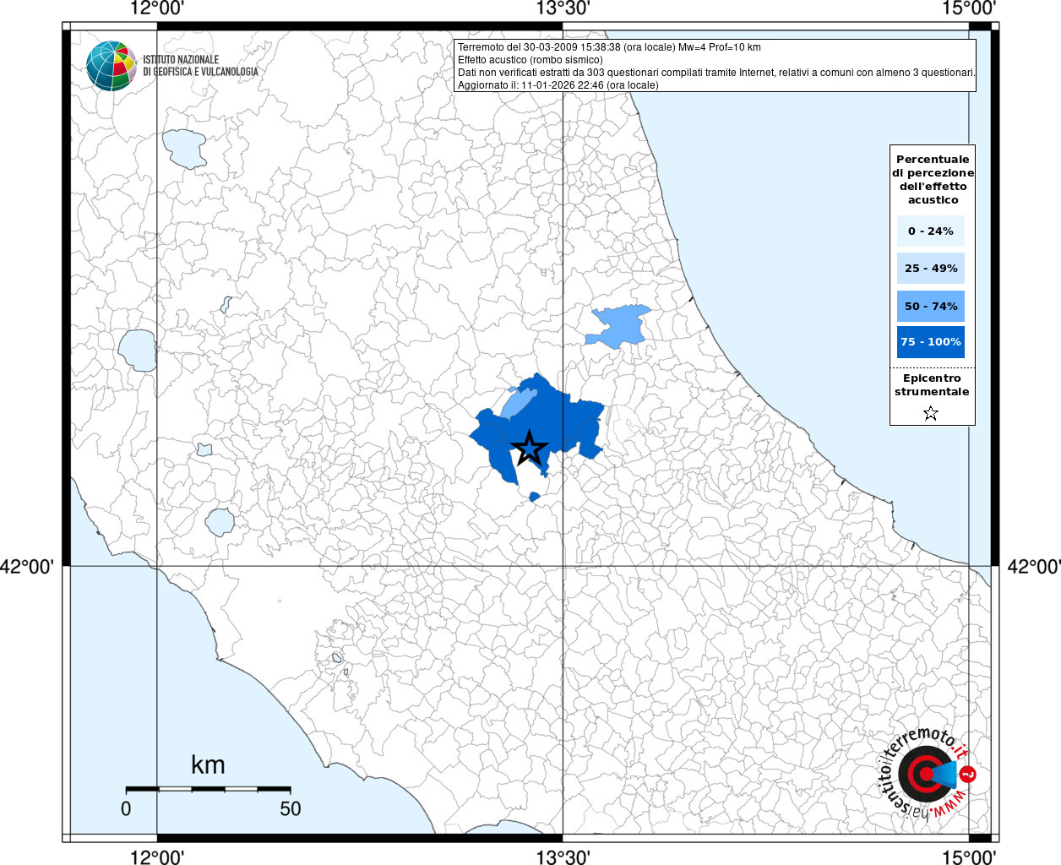Select the 0 - 24% legend swatch
The width and height of the screenshot is (1061, 865).
coord(931,231)
